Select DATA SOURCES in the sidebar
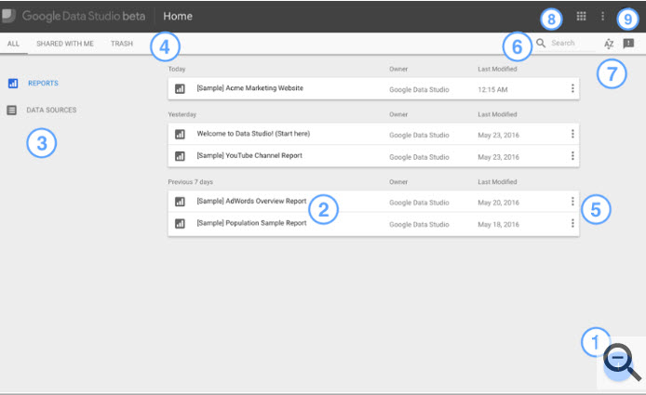Viewport: 646px width, 395px height. [x=51, y=110]
